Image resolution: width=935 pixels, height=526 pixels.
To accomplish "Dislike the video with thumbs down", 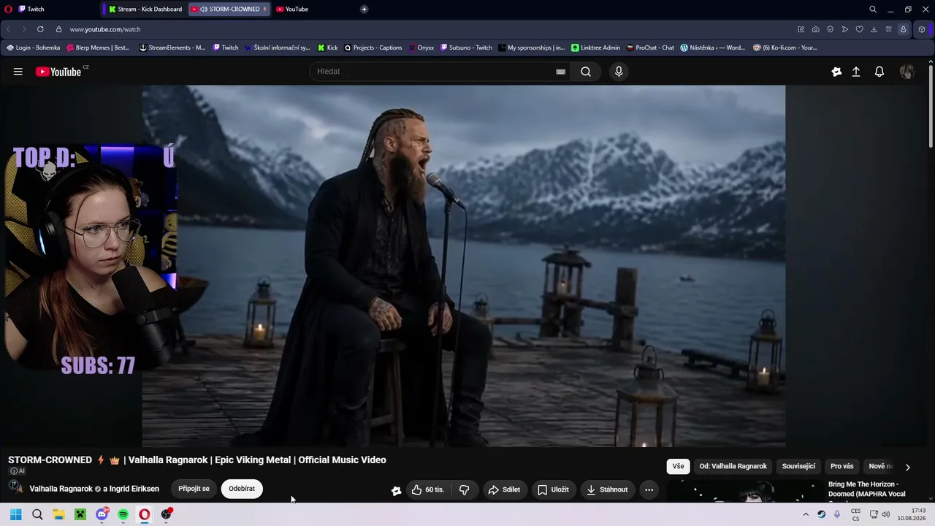I will (464, 489).
